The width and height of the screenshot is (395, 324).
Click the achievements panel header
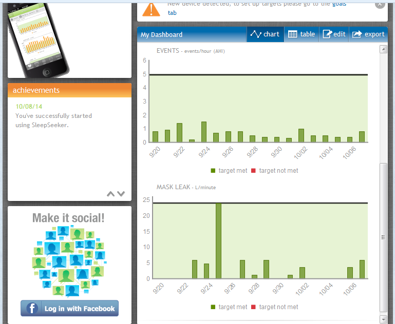pyautogui.click(x=69, y=90)
